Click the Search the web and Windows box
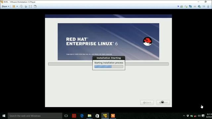 [x=35, y=116]
